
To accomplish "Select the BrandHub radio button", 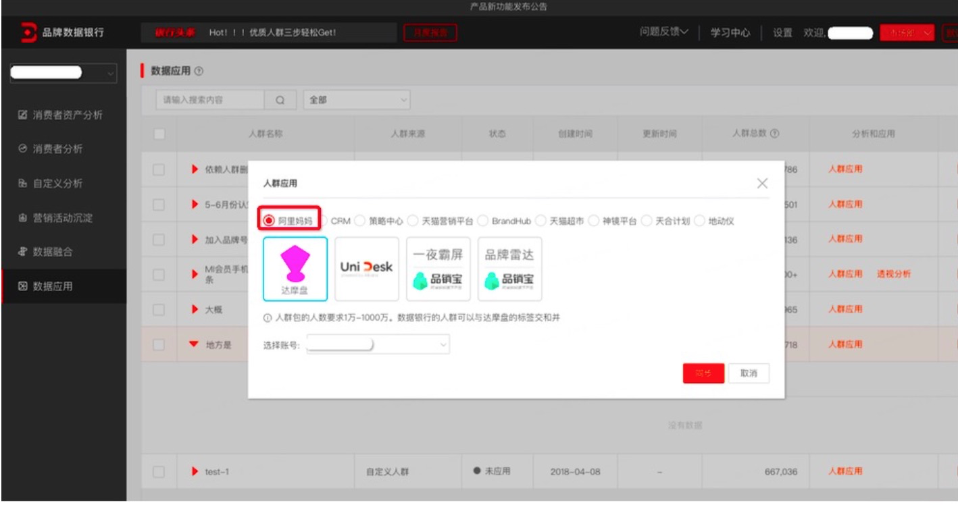I will [482, 221].
